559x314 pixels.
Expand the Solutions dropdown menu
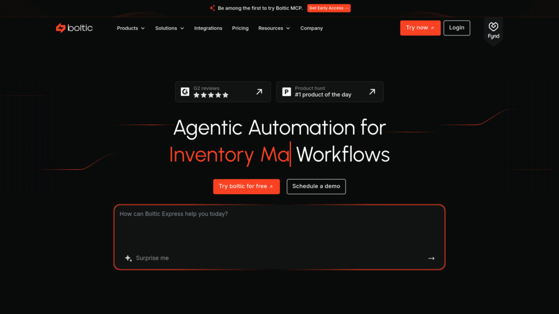tap(169, 28)
